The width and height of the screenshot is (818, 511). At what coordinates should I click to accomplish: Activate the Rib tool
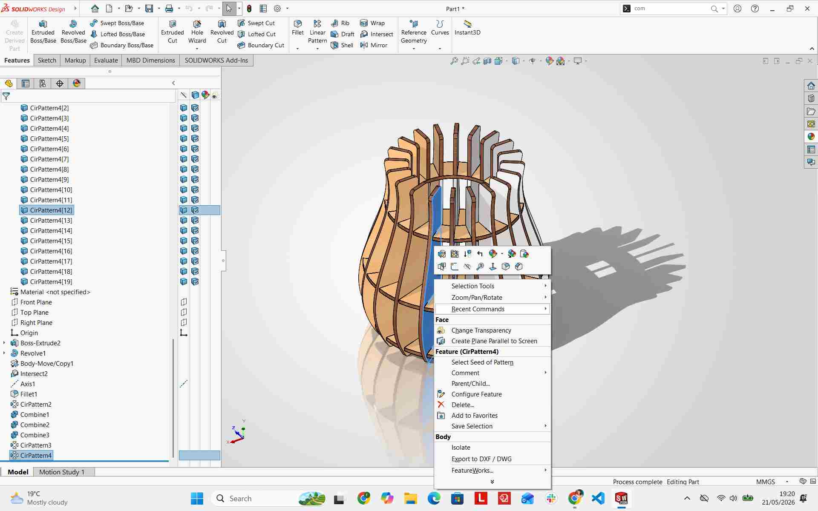pos(340,23)
